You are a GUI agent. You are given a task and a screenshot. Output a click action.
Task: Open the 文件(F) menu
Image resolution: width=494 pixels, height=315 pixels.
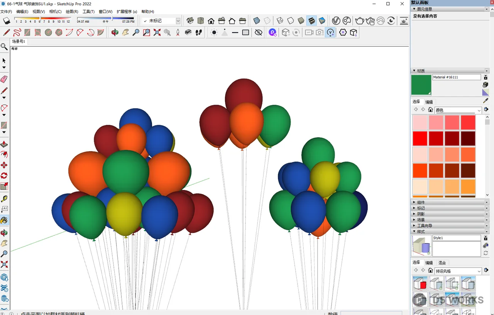[6, 12]
